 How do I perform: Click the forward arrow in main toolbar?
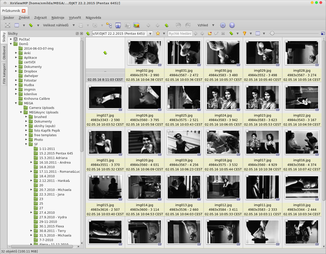click(x=158, y=25)
